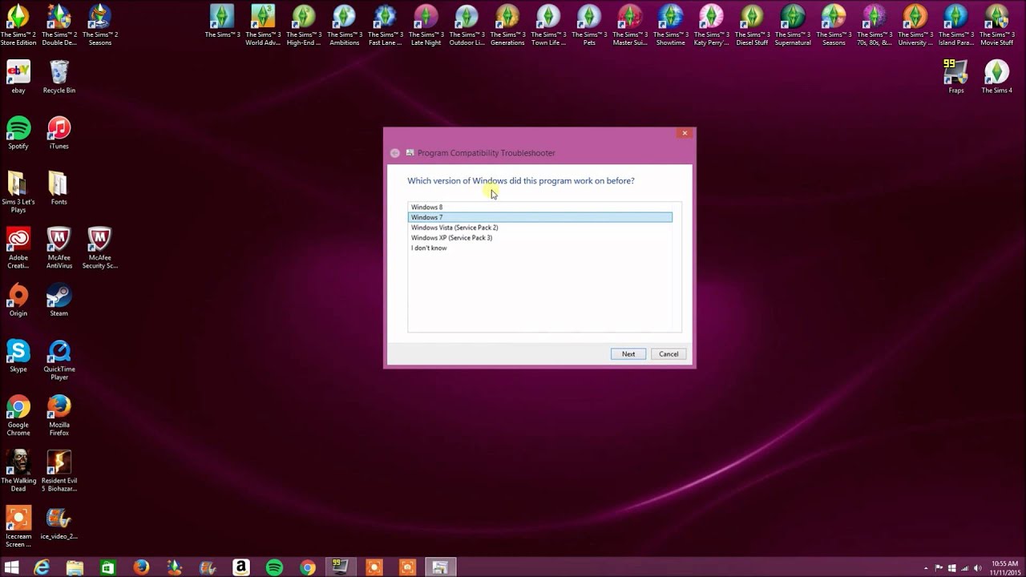Screen dimensions: 1026x577
Task: Select the Steam desktop shortcut
Action: [x=59, y=300]
